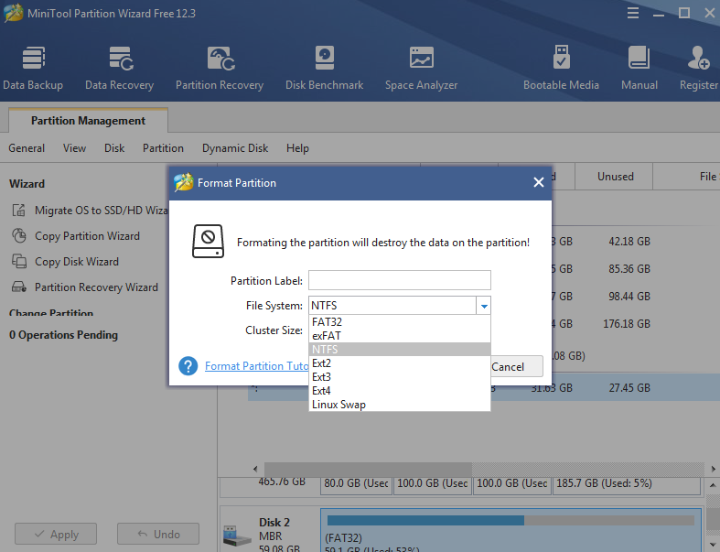Image resolution: width=720 pixels, height=552 pixels.
Task: Click the blue help question mark icon
Action: coord(188,366)
